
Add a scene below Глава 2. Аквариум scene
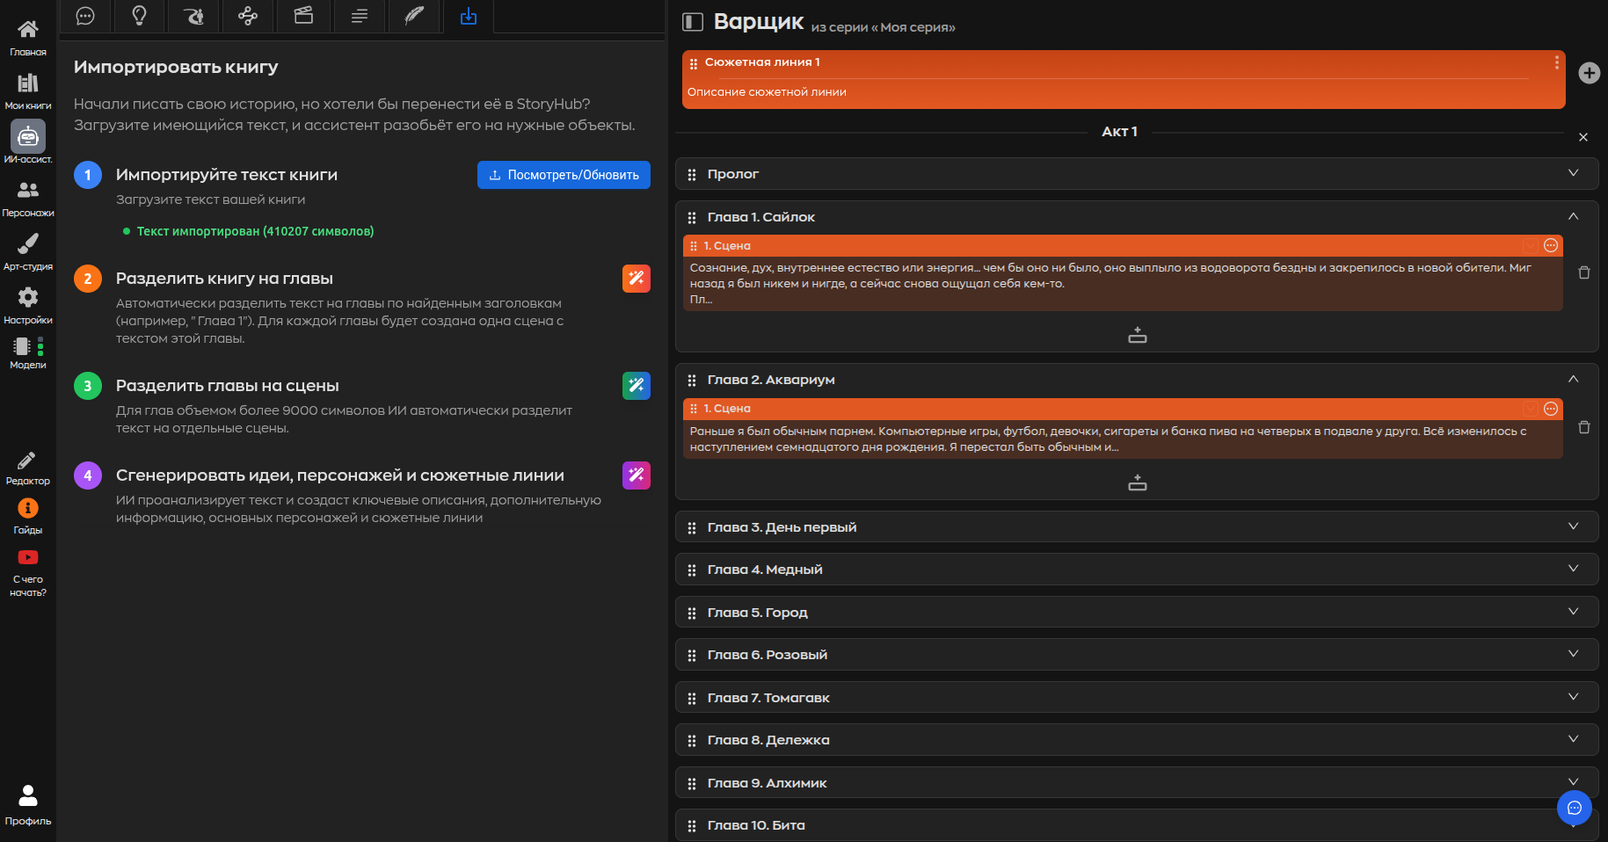(1137, 483)
